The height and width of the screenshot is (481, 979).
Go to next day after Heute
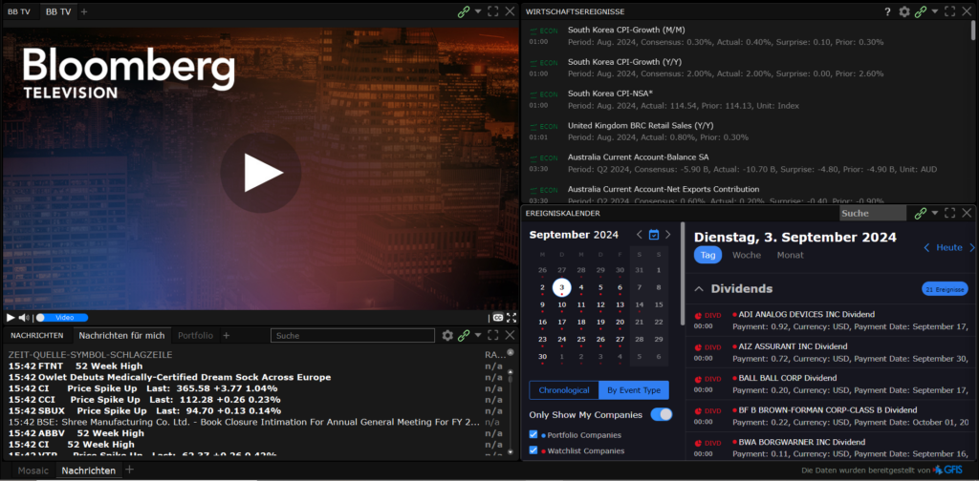click(971, 247)
